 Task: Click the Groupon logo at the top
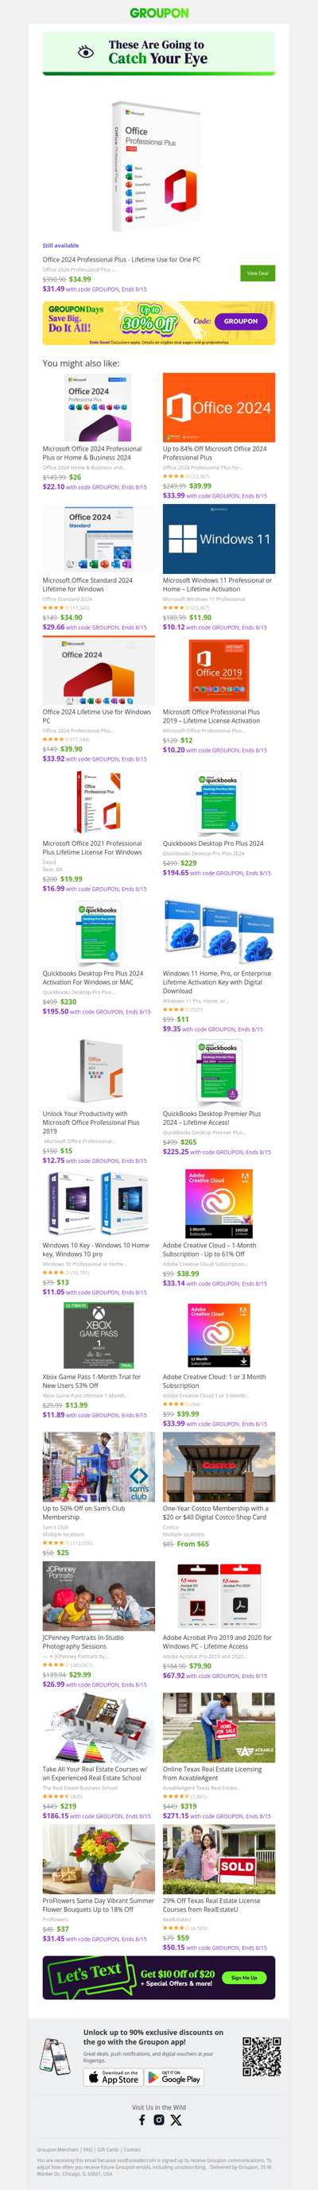pos(159,13)
